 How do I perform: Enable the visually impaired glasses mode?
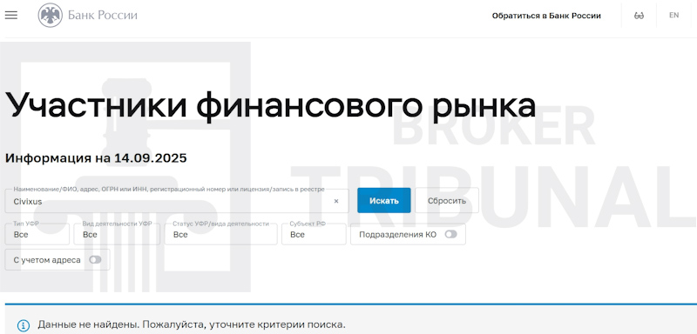(639, 16)
